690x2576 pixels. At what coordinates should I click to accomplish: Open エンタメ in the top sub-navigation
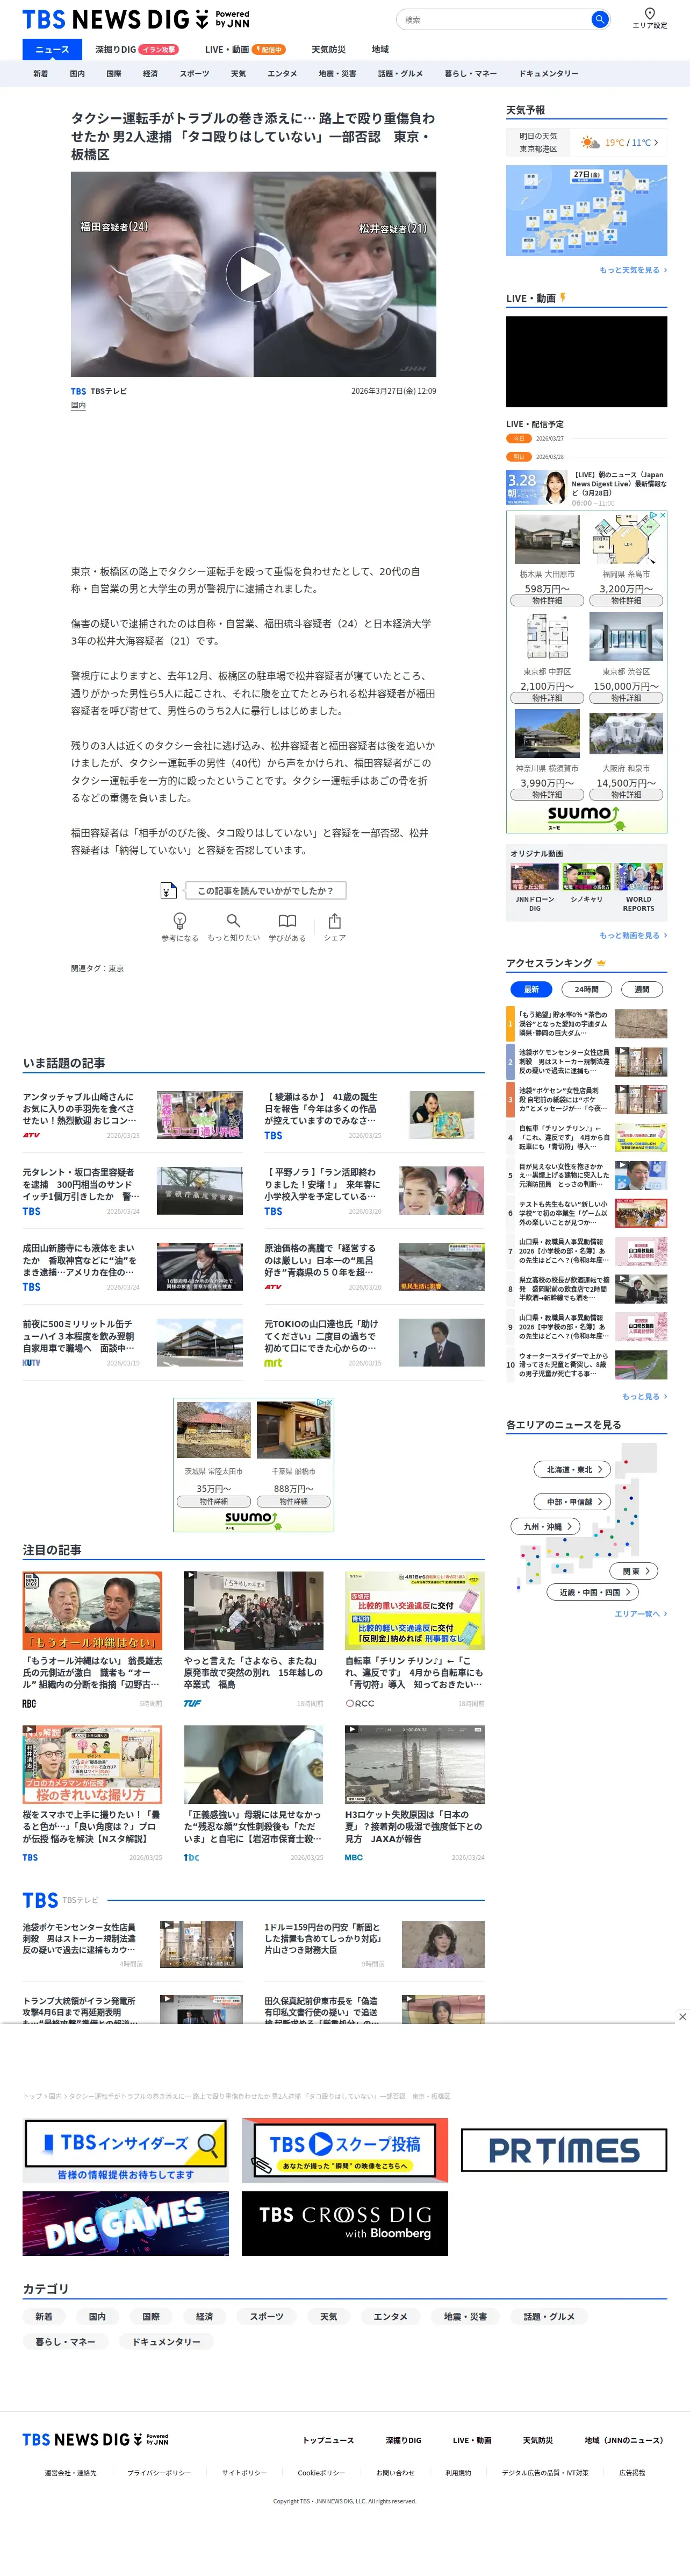pos(283,74)
